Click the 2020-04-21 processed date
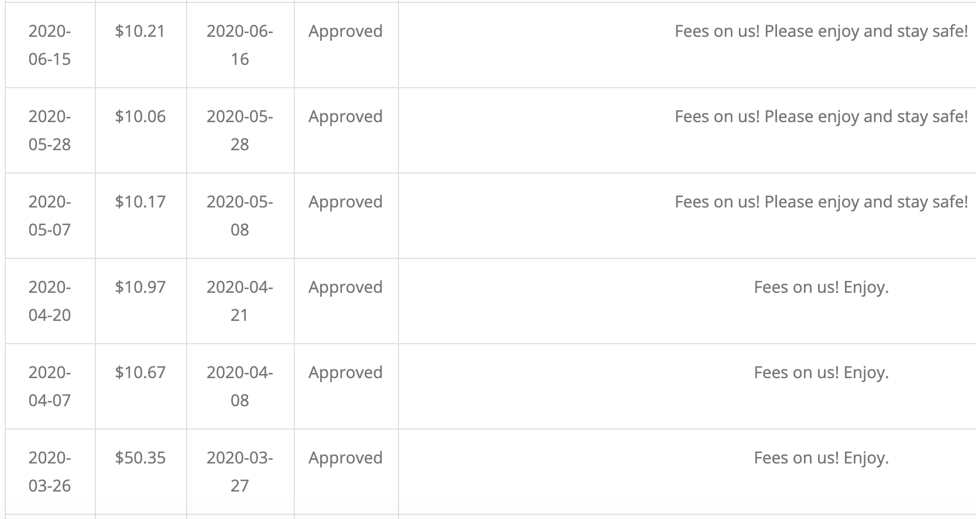 [240, 301]
